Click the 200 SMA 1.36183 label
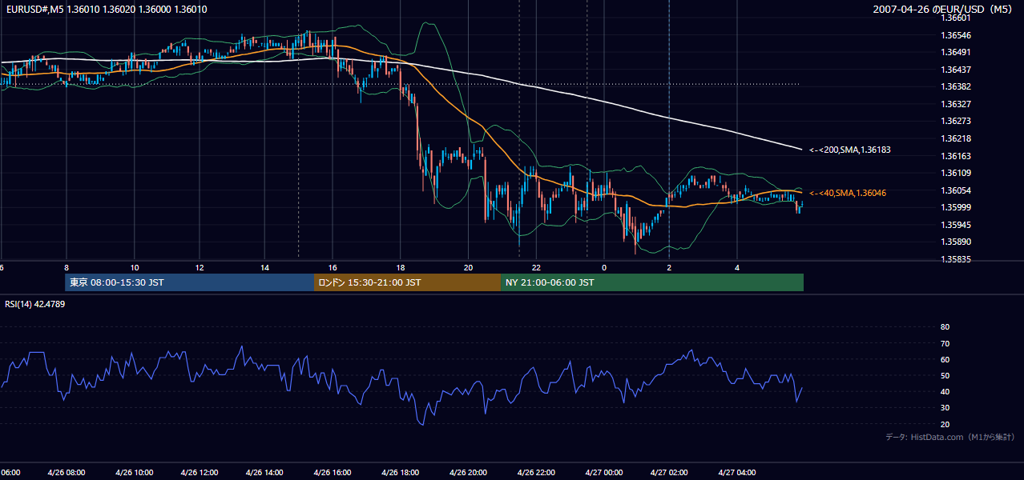 pos(850,150)
